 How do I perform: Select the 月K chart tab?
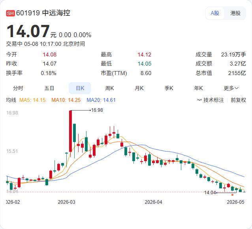(x=139, y=88)
